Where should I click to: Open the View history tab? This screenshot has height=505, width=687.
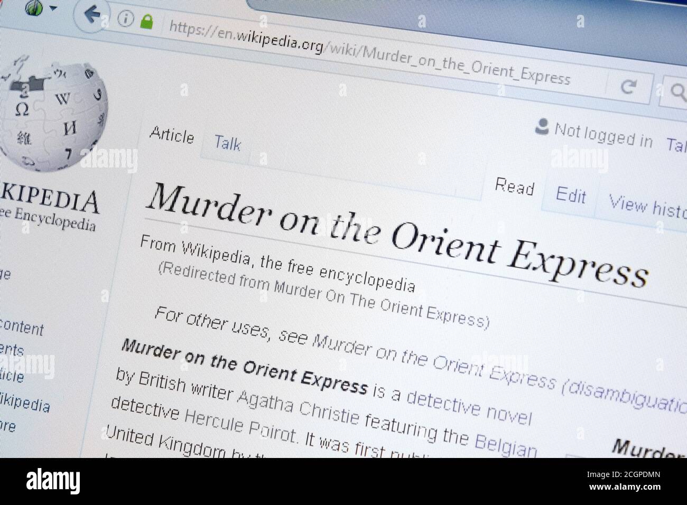648,205
